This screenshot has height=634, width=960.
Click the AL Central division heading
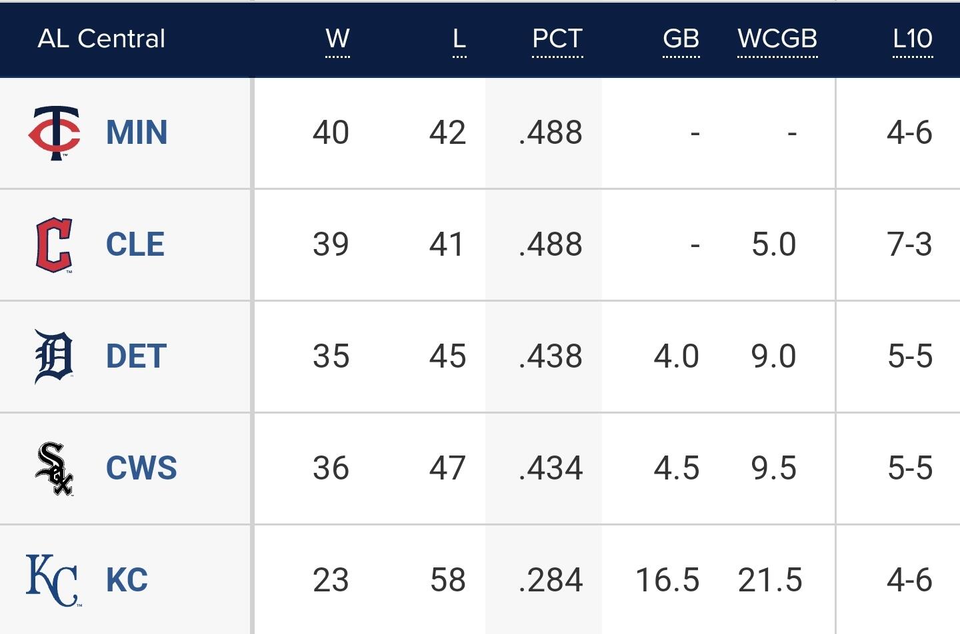click(101, 39)
